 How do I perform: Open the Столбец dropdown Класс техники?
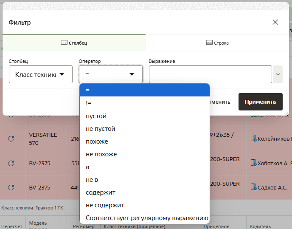pyautogui.click(x=40, y=74)
